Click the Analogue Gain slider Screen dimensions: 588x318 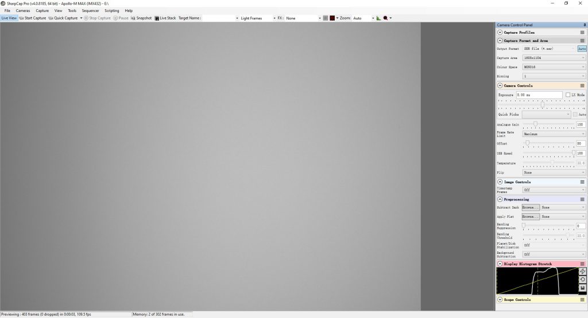[x=548, y=124]
